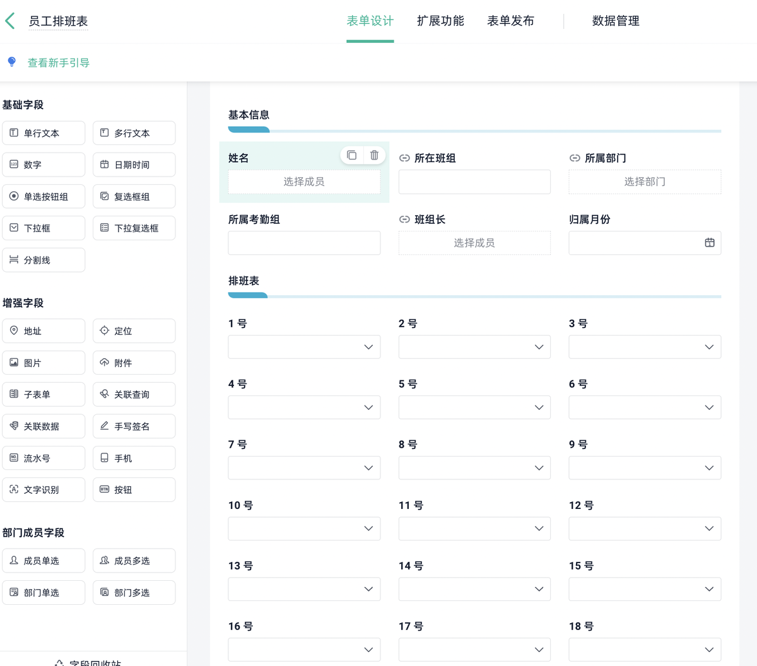Click the progress bar under 排班表
Viewport: 757px width, 666px height.
[x=474, y=296]
